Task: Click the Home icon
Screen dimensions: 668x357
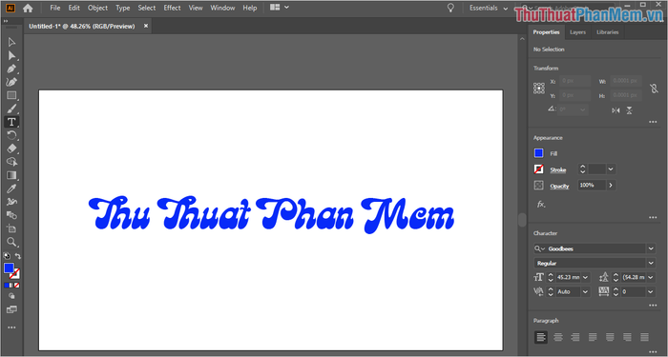Action: tap(28, 8)
